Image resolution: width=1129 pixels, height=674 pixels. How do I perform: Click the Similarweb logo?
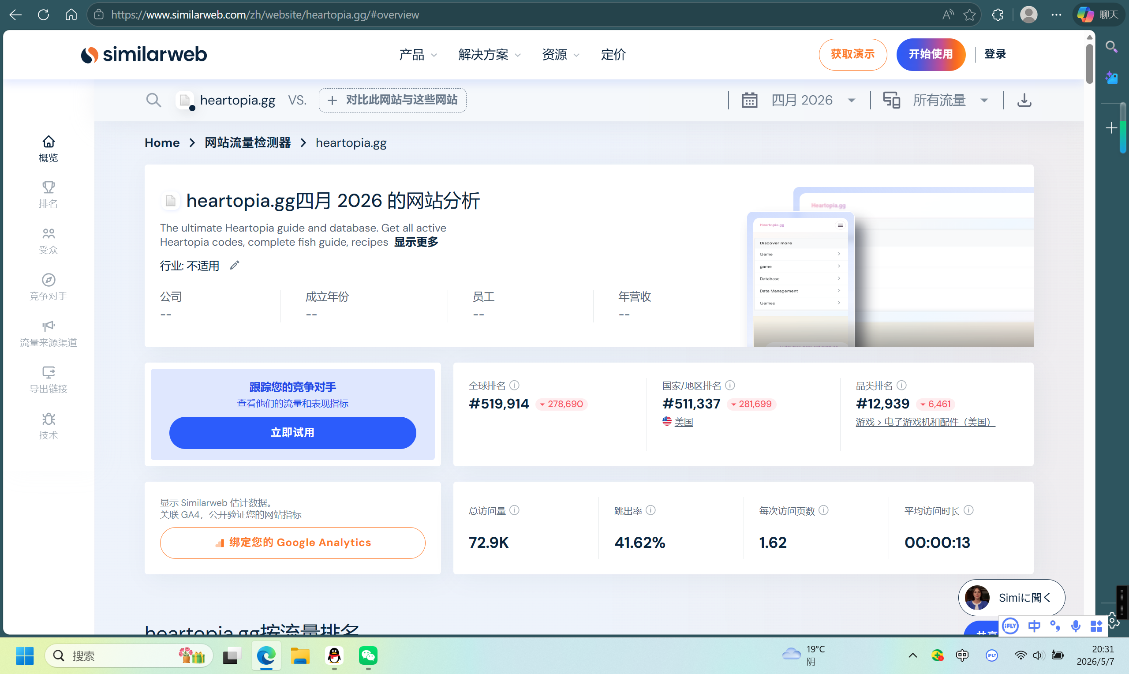tap(144, 55)
